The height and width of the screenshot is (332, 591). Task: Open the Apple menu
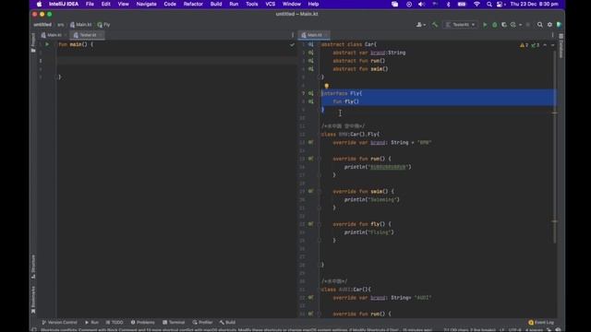[x=39, y=4]
